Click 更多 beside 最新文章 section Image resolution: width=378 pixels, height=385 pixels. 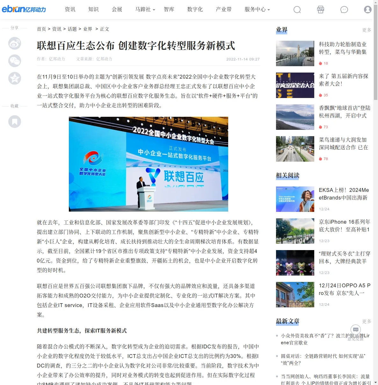[367, 321]
